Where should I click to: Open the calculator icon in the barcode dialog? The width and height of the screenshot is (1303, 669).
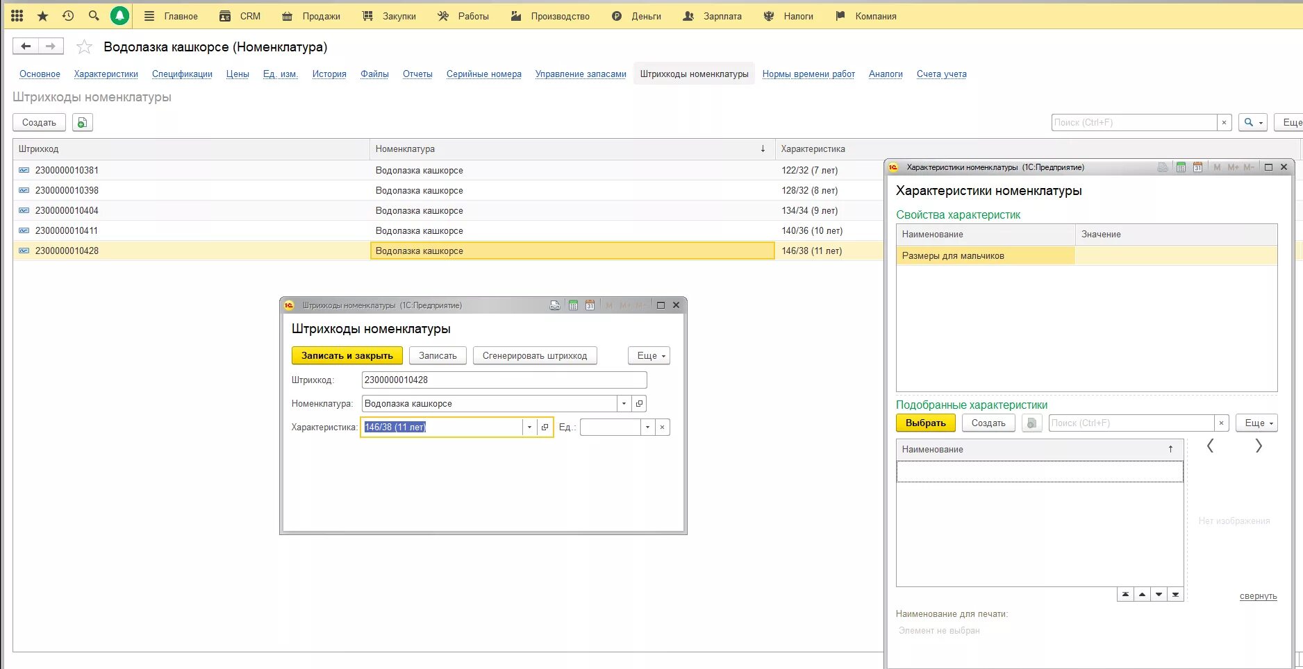point(573,305)
